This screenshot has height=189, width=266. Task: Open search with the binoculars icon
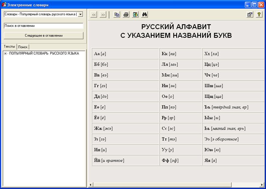145,15
